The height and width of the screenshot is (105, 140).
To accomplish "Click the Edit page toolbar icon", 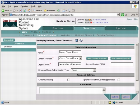I will pos(73,11).
